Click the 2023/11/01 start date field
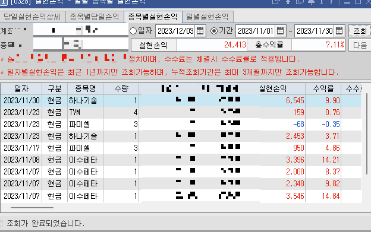This screenshot has width=371, height=232. point(256,31)
